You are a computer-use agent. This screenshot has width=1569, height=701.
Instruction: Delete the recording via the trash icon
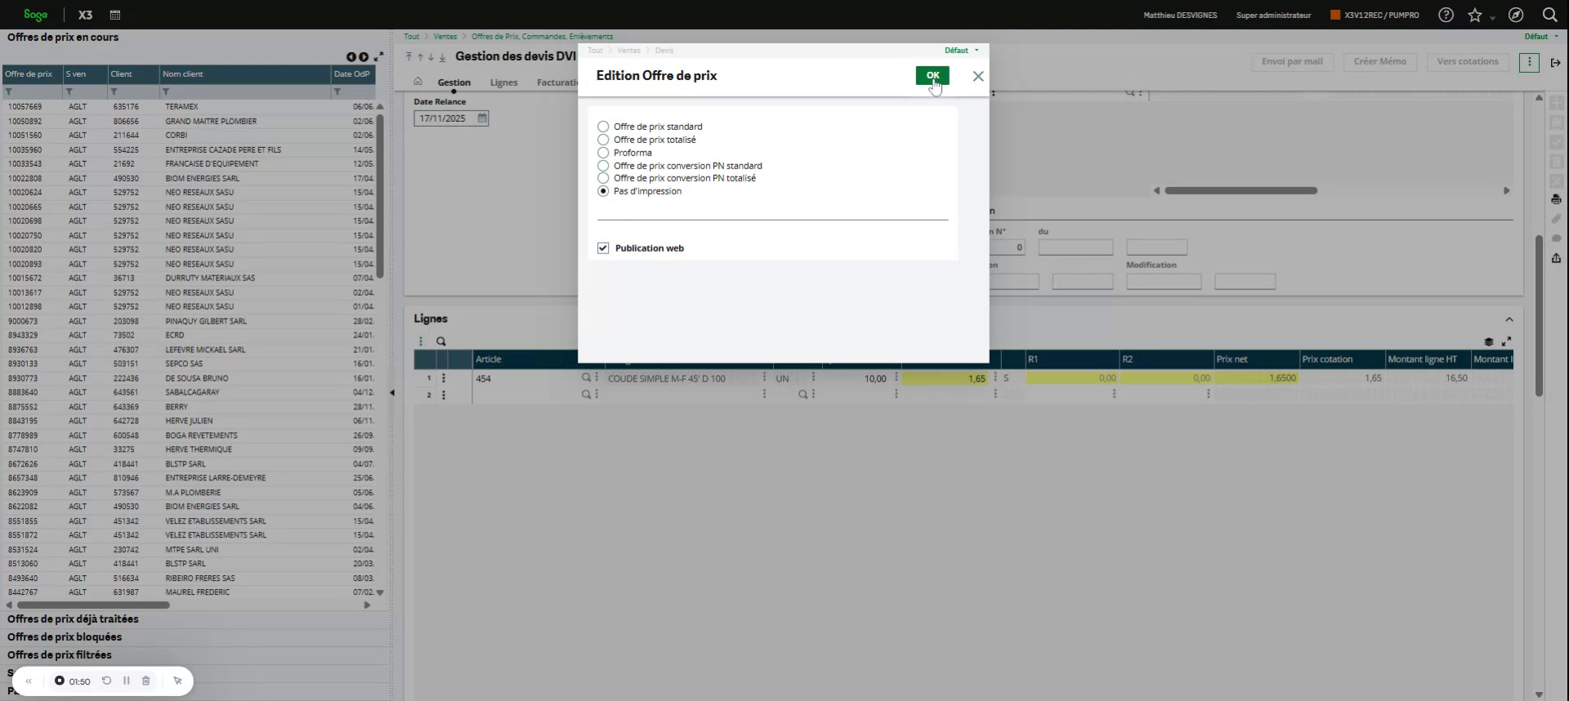coord(146,681)
